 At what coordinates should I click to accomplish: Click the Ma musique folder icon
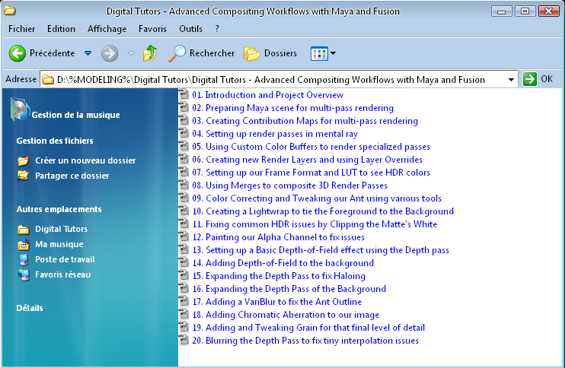[24, 244]
